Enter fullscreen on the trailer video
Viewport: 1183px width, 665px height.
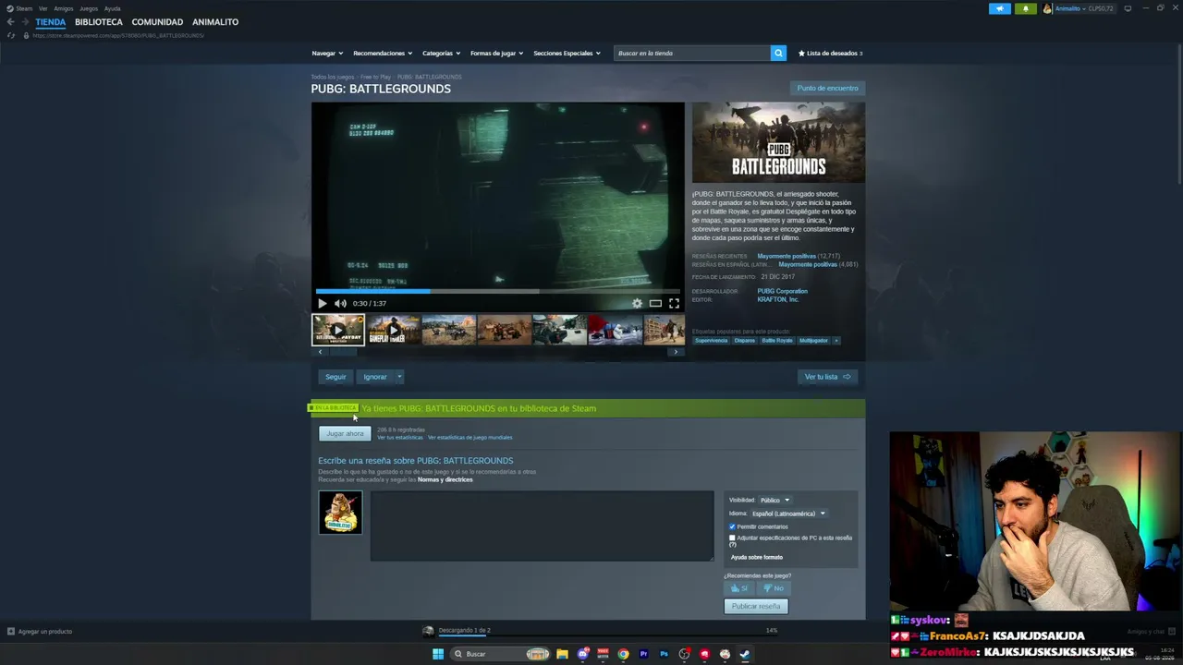(x=674, y=303)
